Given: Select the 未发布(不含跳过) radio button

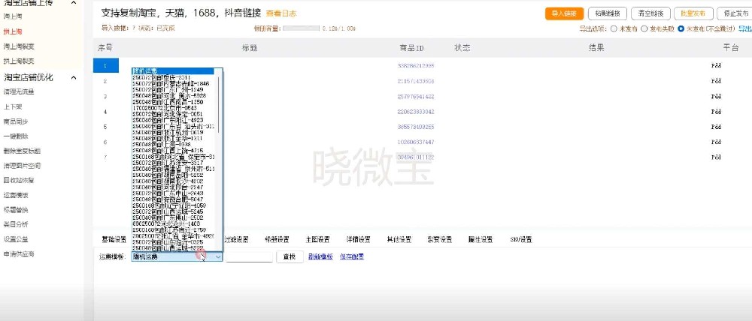Looking at the screenshot, I should [x=681, y=28].
